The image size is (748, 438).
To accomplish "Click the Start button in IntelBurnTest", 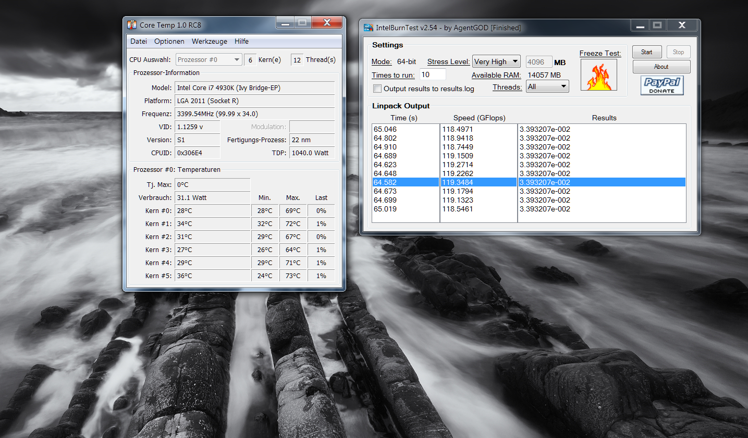I will click(x=647, y=52).
